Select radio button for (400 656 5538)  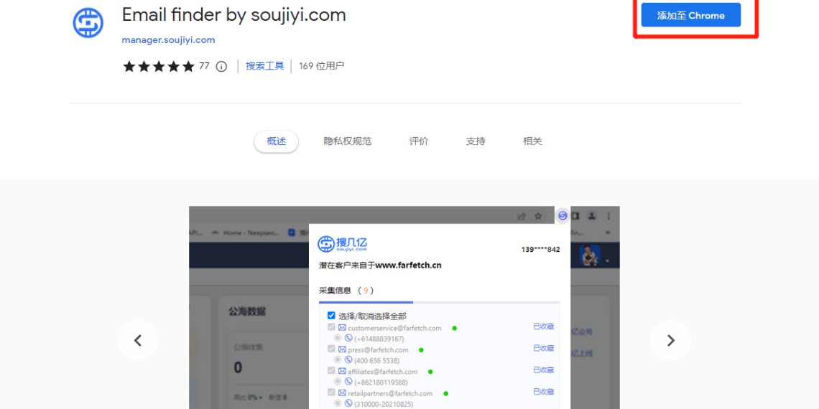[x=338, y=360]
